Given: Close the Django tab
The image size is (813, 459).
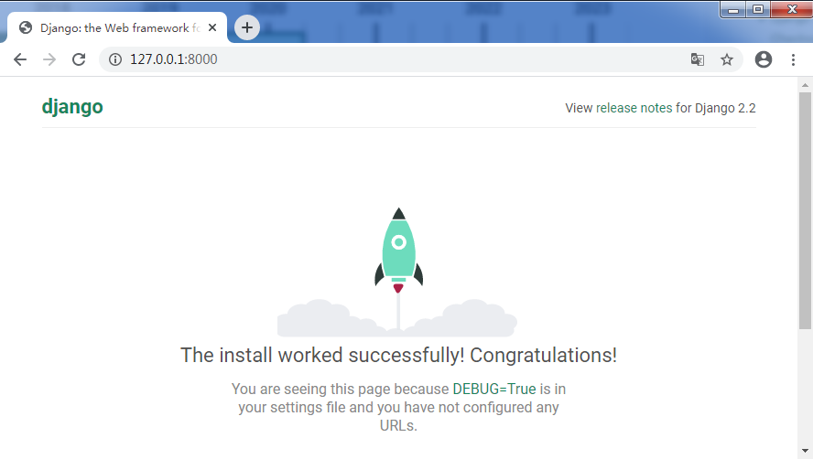Looking at the screenshot, I should 212,28.
